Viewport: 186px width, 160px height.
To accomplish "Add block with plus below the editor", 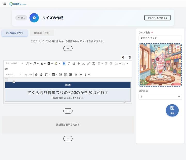I will (x=68, y=111).
